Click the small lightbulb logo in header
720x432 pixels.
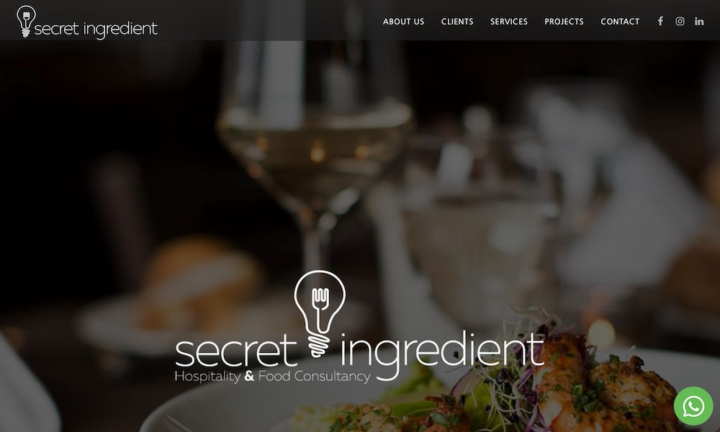pos(26,21)
